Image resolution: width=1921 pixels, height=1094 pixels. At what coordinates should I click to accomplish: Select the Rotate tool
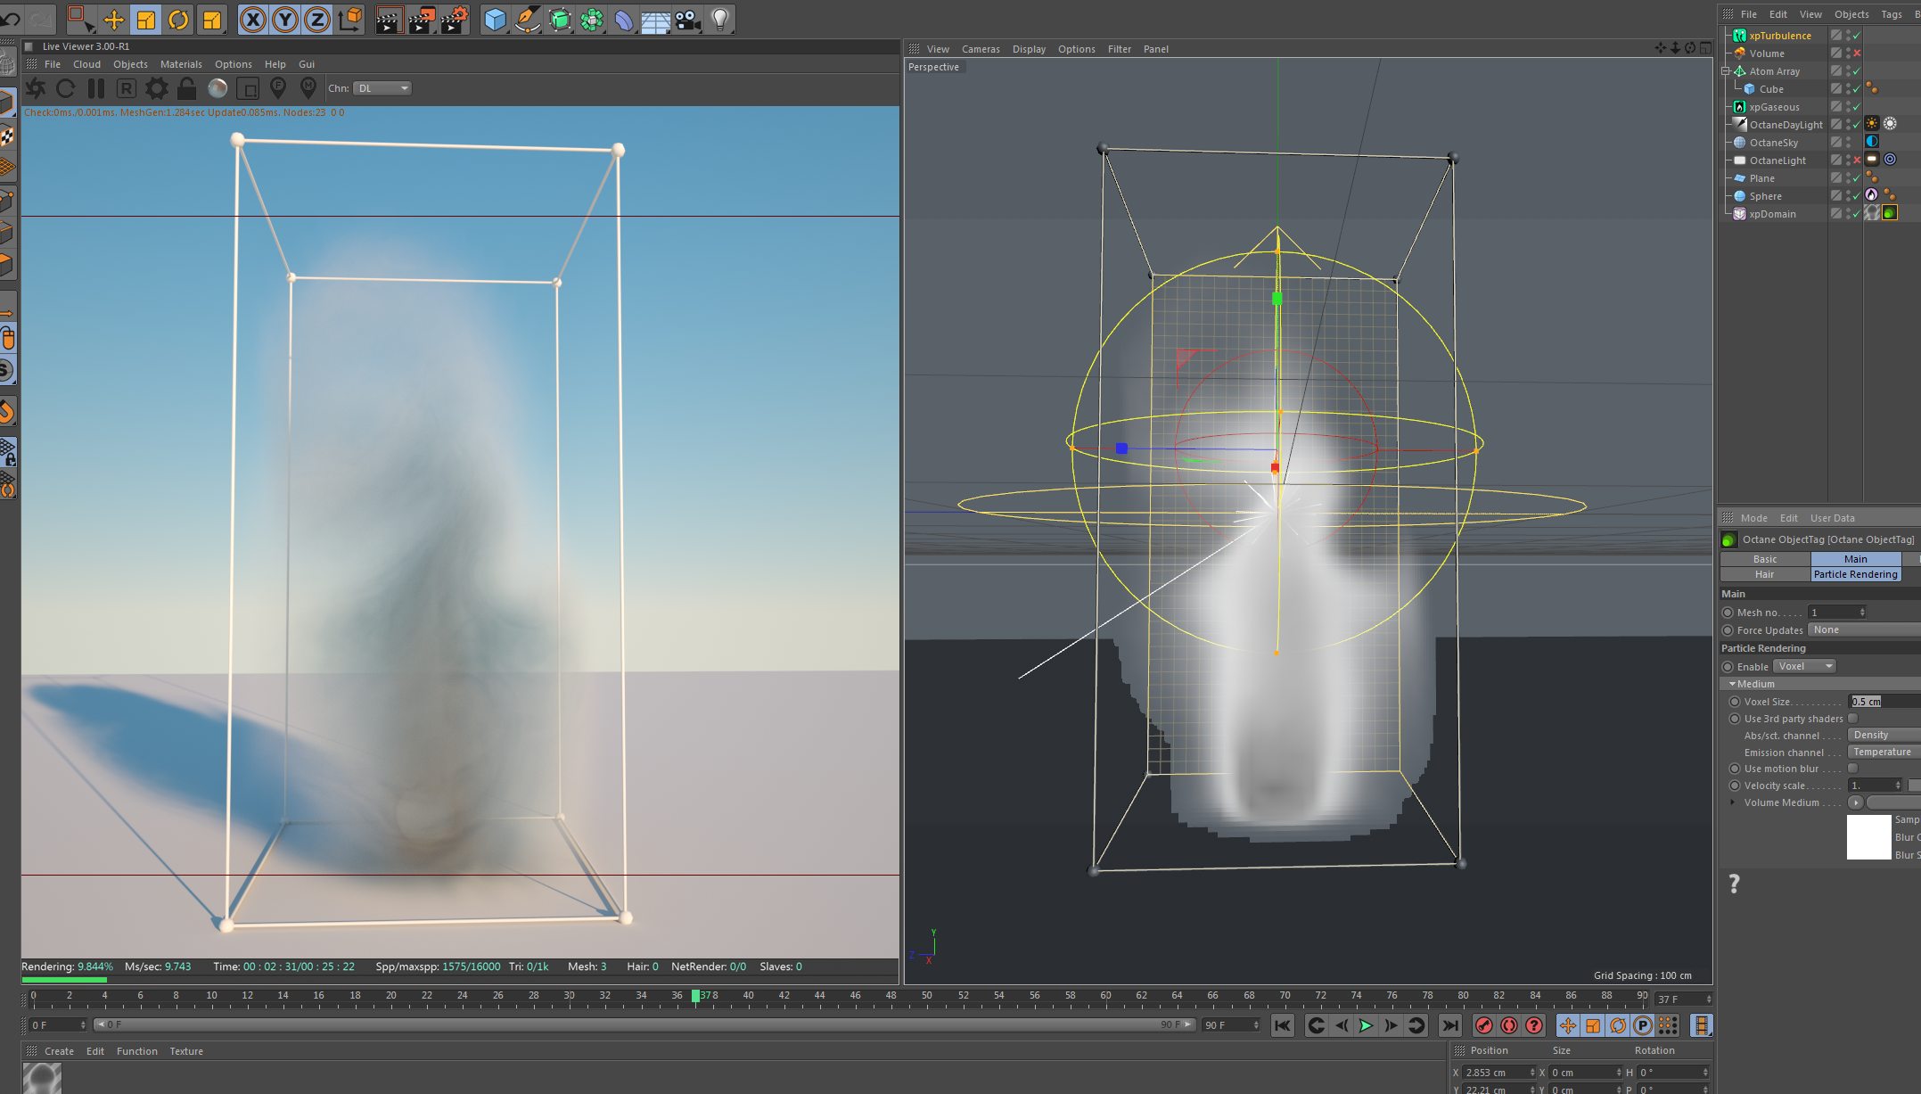(x=178, y=19)
